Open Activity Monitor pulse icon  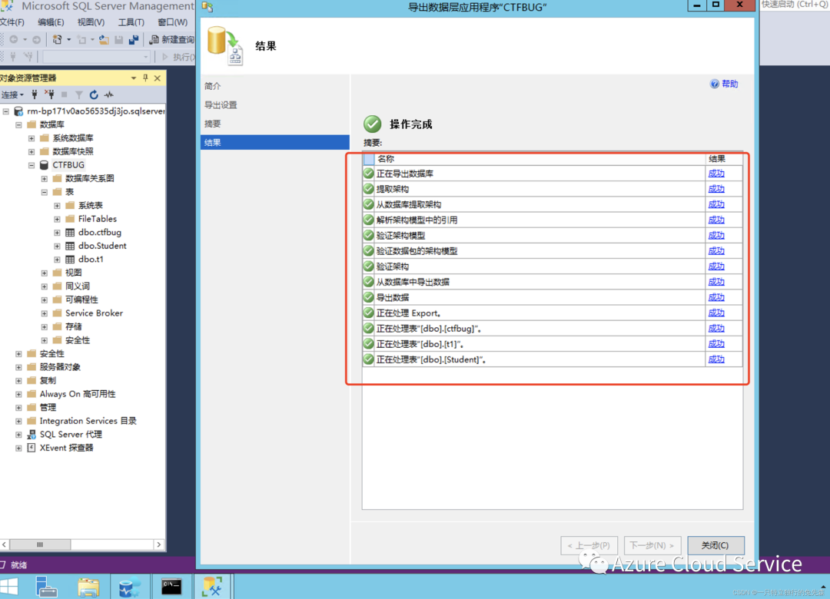click(109, 94)
